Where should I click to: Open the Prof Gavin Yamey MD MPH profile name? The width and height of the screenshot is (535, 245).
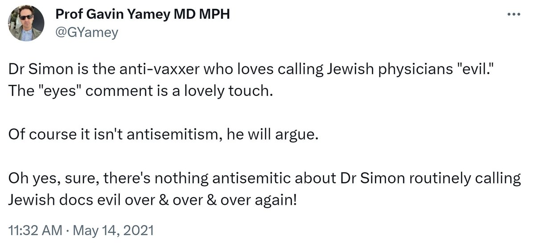[x=142, y=15]
